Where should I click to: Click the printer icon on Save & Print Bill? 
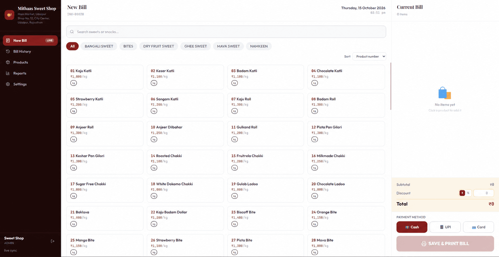click(424, 244)
